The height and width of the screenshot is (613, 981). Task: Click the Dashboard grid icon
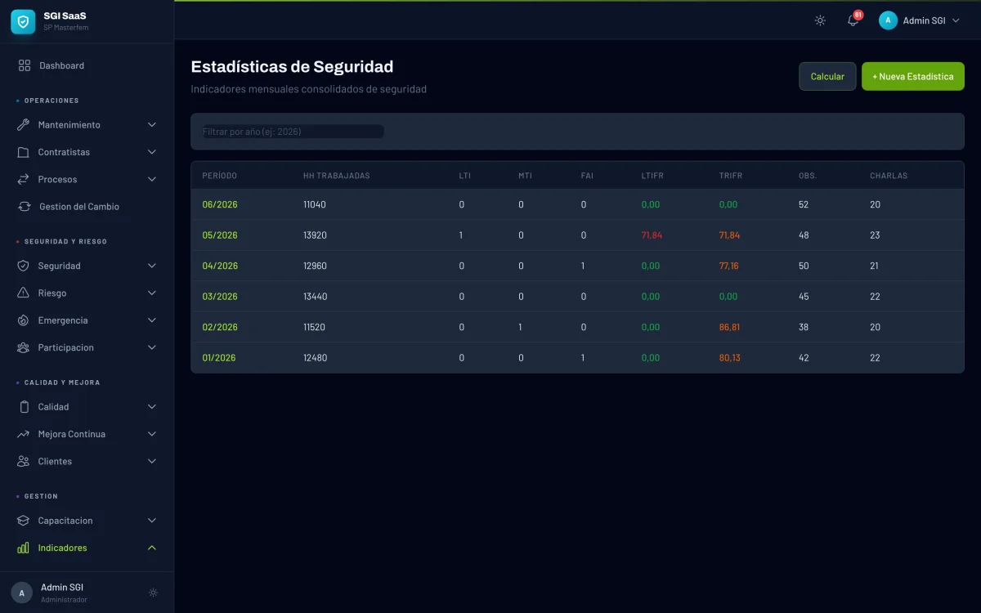(25, 65)
